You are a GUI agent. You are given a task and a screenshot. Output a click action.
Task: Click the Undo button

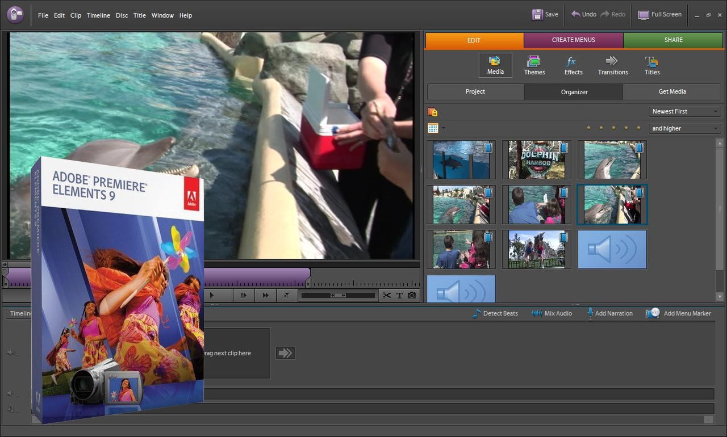583,15
